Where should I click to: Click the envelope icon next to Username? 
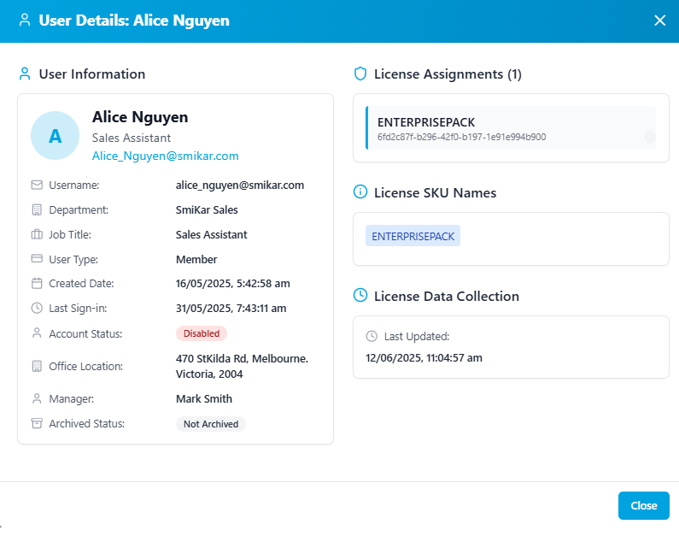(37, 185)
